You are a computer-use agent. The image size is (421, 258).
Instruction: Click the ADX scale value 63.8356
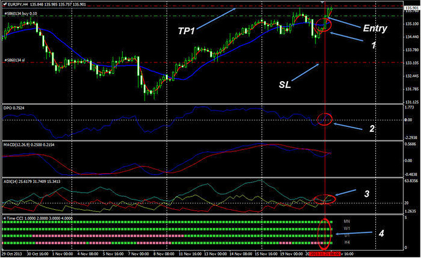[x=411, y=181]
